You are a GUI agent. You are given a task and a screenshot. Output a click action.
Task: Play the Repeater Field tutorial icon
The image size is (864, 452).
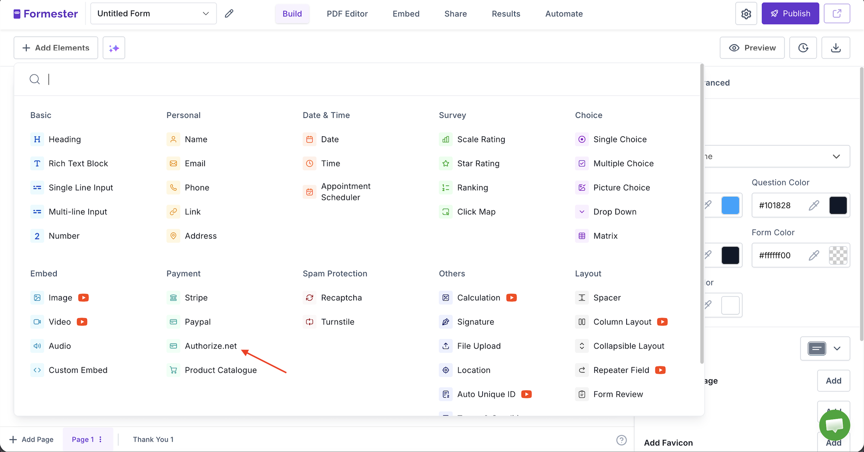coord(660,370)
